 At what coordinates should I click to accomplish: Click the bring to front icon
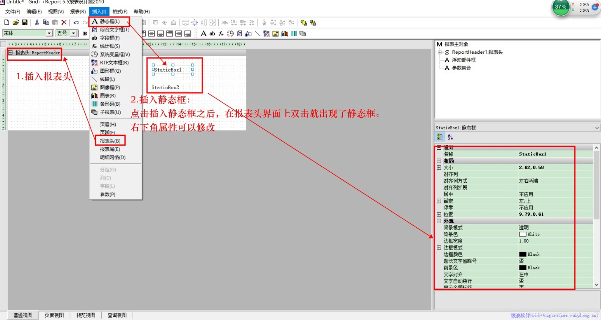tap(304, 23)
